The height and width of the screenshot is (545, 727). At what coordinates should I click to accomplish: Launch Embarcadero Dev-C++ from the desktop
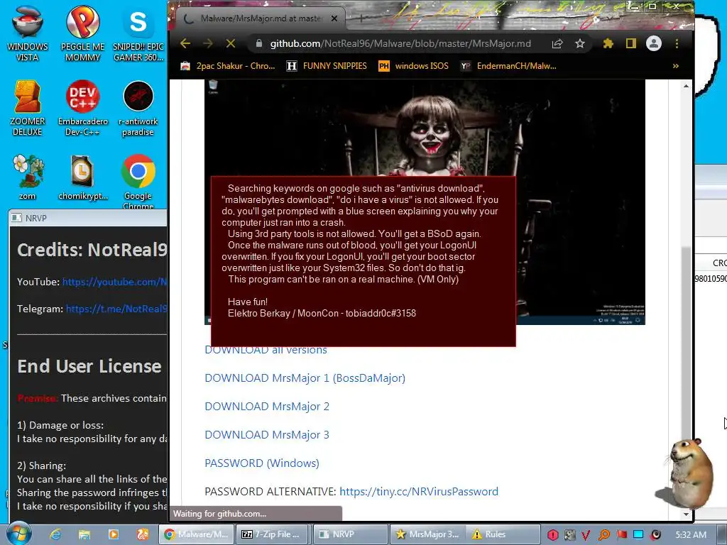[x=82, y=108]
